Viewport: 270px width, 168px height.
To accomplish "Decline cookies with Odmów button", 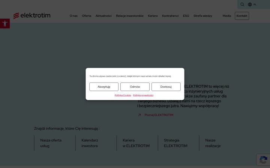I will coord(135,87).
